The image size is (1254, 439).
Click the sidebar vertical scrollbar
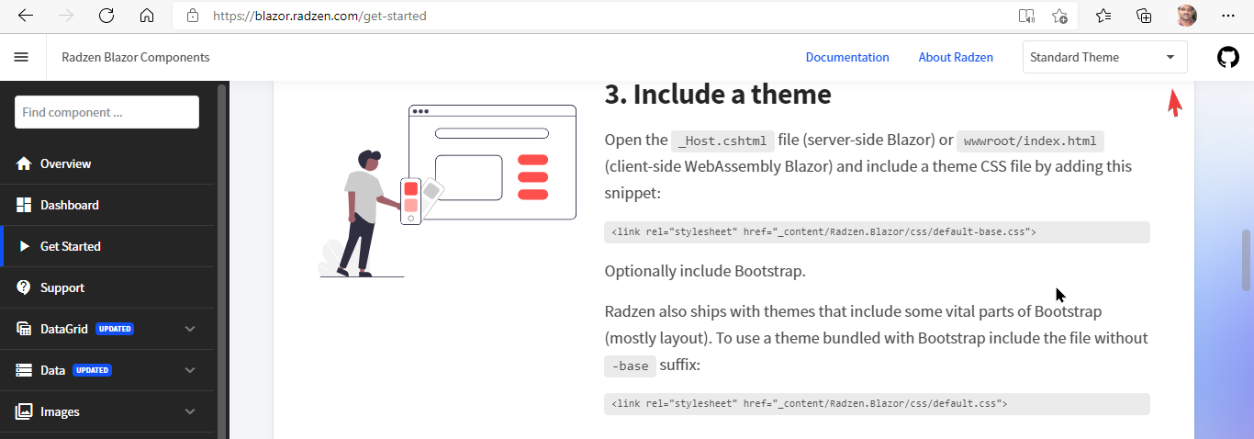point(222,260)
